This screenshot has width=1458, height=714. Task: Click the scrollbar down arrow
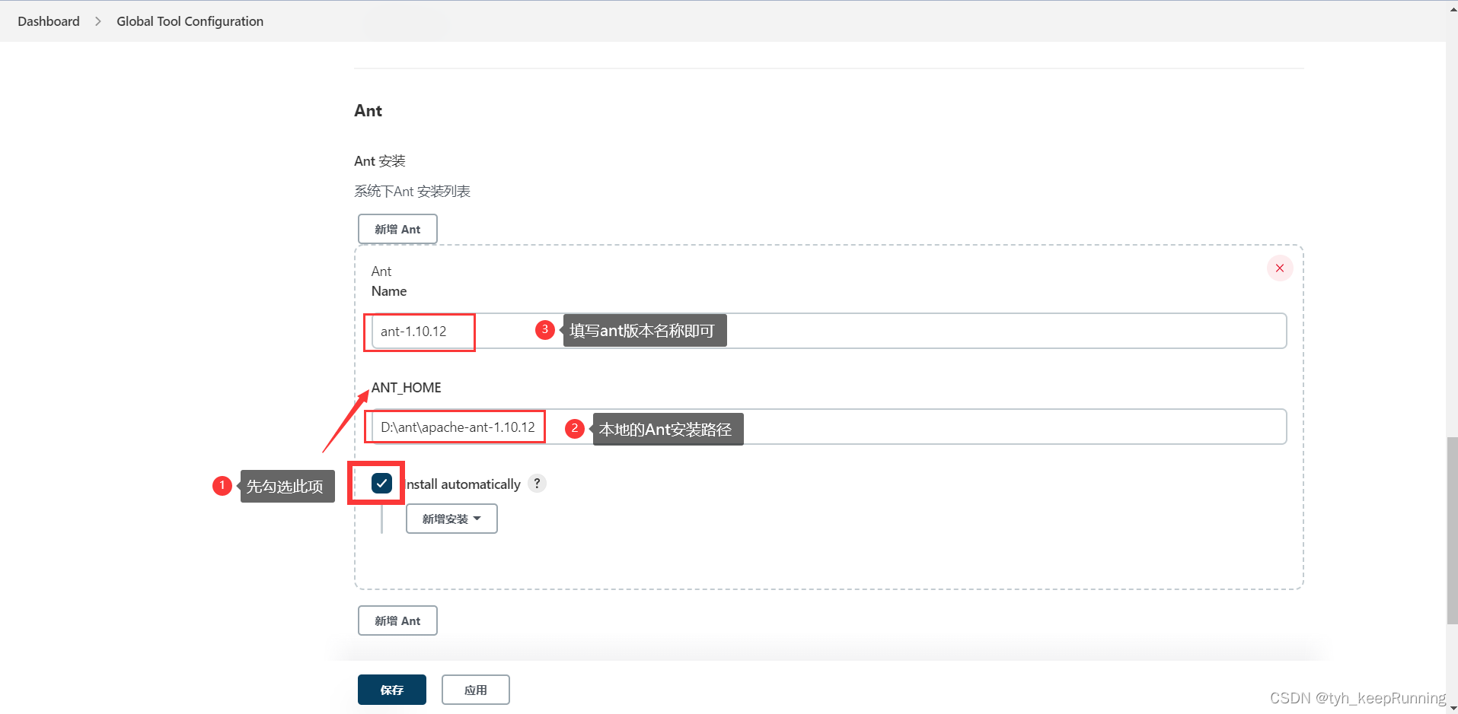[x=1452, y=708]
